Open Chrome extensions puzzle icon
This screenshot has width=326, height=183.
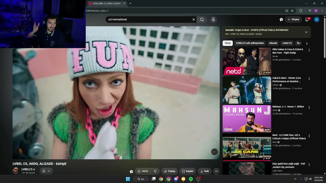click(301, 11)
